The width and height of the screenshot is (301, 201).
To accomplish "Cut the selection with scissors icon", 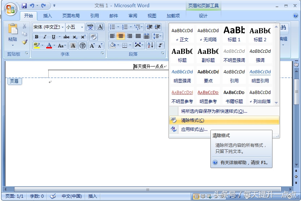I will [25, 26].
